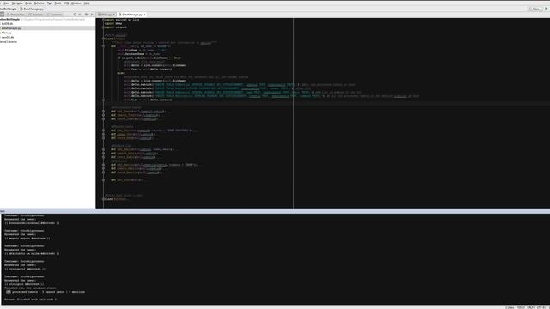550x309 pixels.
Task: Collapse the def __init__ method fold marker
Action: click(103, 46)
